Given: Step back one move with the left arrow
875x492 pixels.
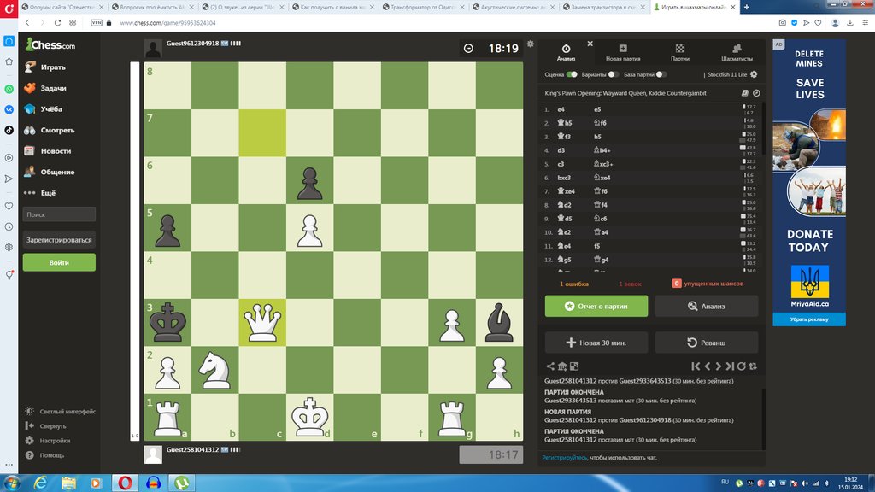Looking at the screenshot, I should click(x=708, y=366).
